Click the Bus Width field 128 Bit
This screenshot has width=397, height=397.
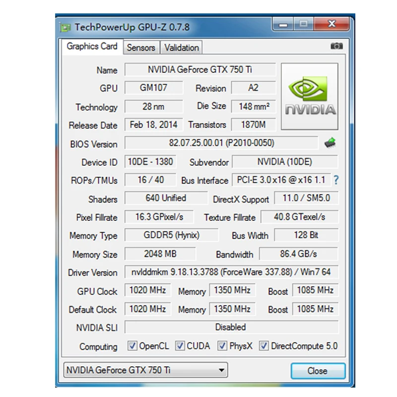(x=306, y=235)
